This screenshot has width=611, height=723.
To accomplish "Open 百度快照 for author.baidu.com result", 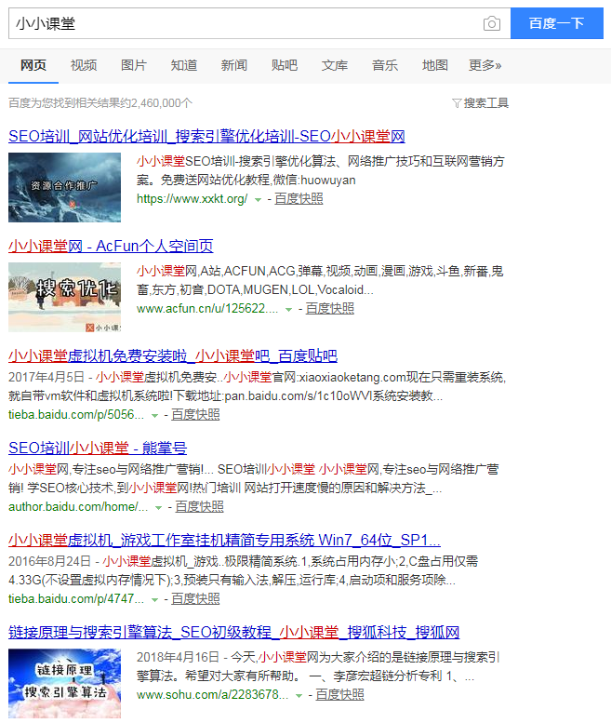I will [200, 507].
